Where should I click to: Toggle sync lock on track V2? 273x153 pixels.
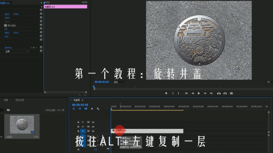pos(88,127)
